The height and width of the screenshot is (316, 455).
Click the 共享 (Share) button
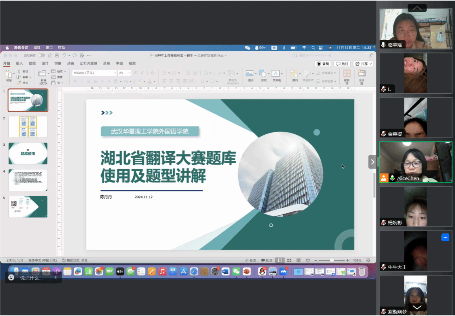tap(363, 64)
